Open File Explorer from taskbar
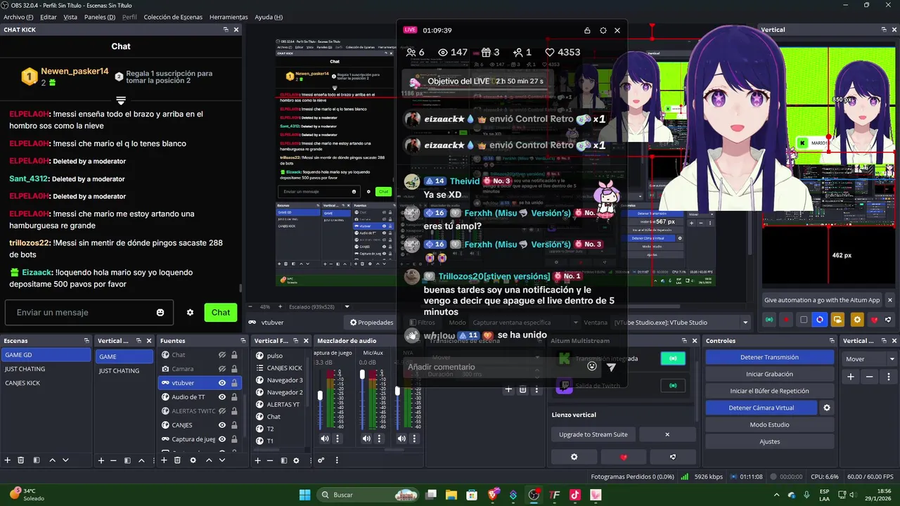The width and height of the screenshot is (900, 506). tap(451, 495)
